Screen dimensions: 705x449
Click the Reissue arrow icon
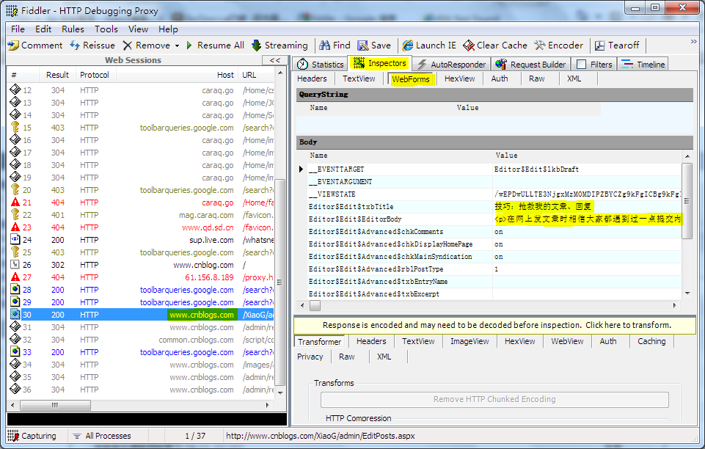[x=75, y=45]
